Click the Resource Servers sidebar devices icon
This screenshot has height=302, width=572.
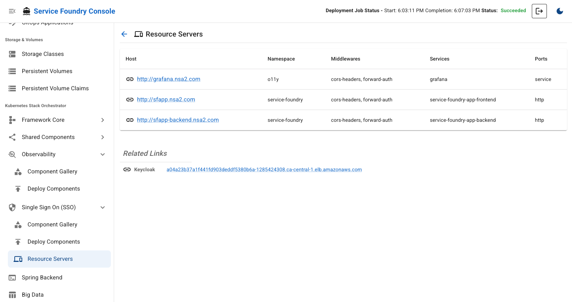[x=18, y=259]
